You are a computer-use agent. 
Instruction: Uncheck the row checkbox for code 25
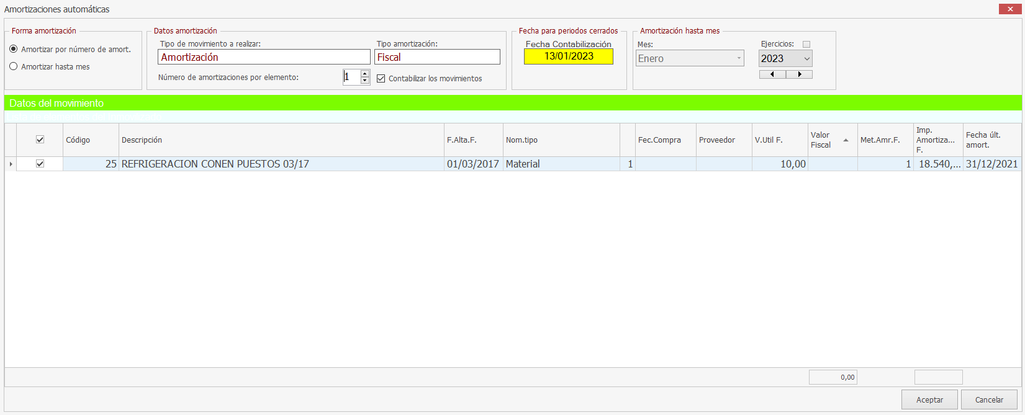click(x=40, y=164)
